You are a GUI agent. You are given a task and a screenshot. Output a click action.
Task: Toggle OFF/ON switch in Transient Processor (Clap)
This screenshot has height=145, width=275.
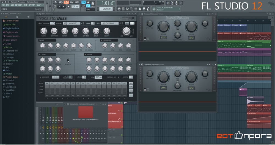[x=145, y=39]
